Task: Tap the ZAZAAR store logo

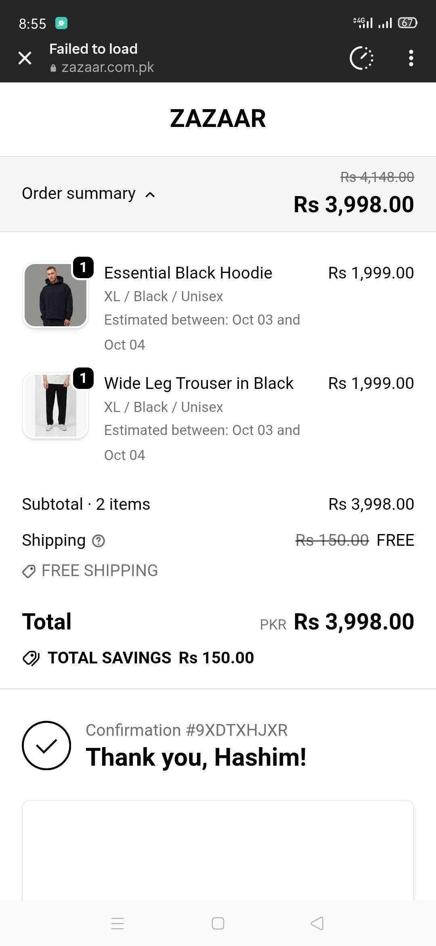Action: click(218, 118)
